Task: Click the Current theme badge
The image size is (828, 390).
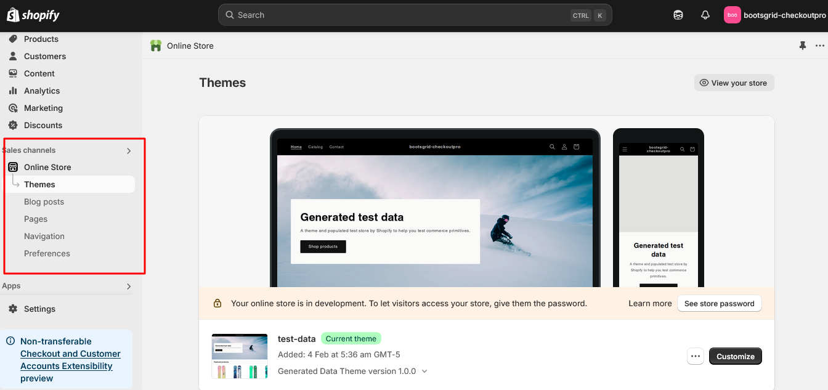Action: click(x=351, y=338)
